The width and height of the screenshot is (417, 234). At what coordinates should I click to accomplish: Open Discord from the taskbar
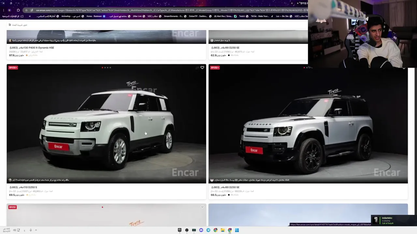[x=201, y=230]
